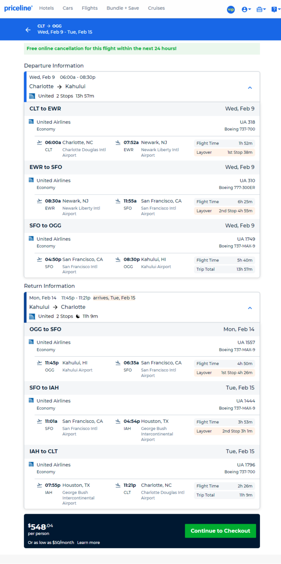Click the United logo in OGG to SFO
The width and height of the screenshot is (281, 564).
click(x=31, y=342)
